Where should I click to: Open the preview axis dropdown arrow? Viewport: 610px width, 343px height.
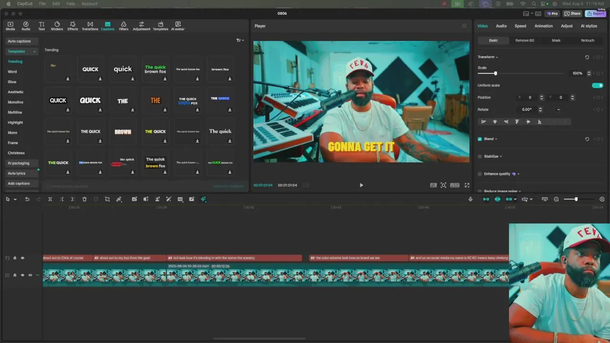click(531, 200)
